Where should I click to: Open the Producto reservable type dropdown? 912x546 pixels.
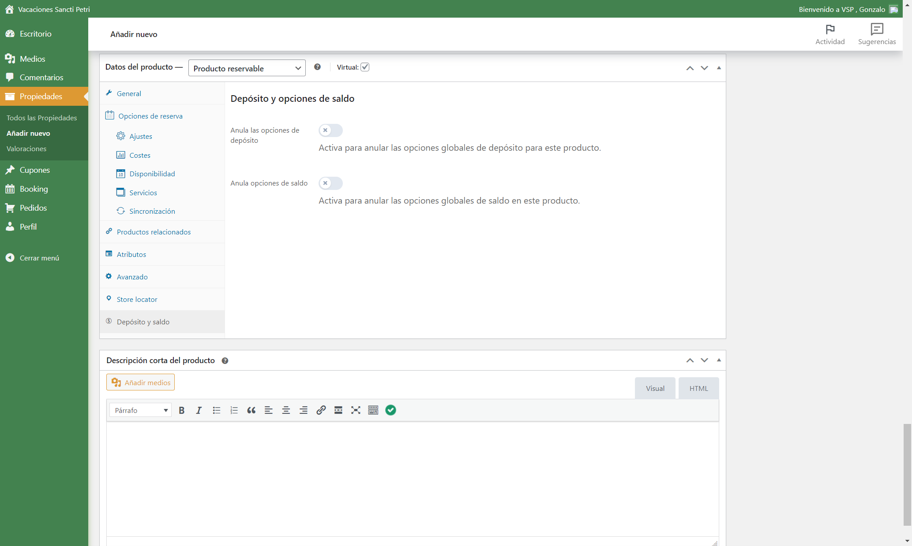[247, 68]
